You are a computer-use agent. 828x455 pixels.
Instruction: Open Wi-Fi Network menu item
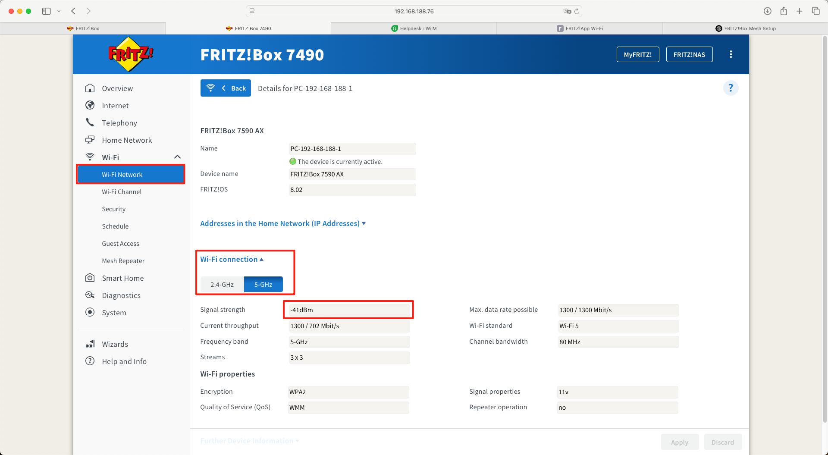click(x=131, y=174)
